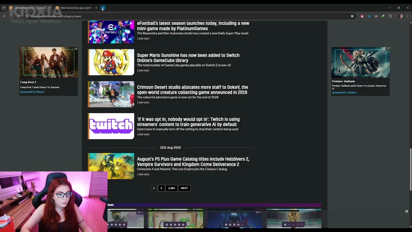Open the Helldivers 2 PS Plus thumbnail
Viewport: 412px width, 232px height.
(111, 166)
